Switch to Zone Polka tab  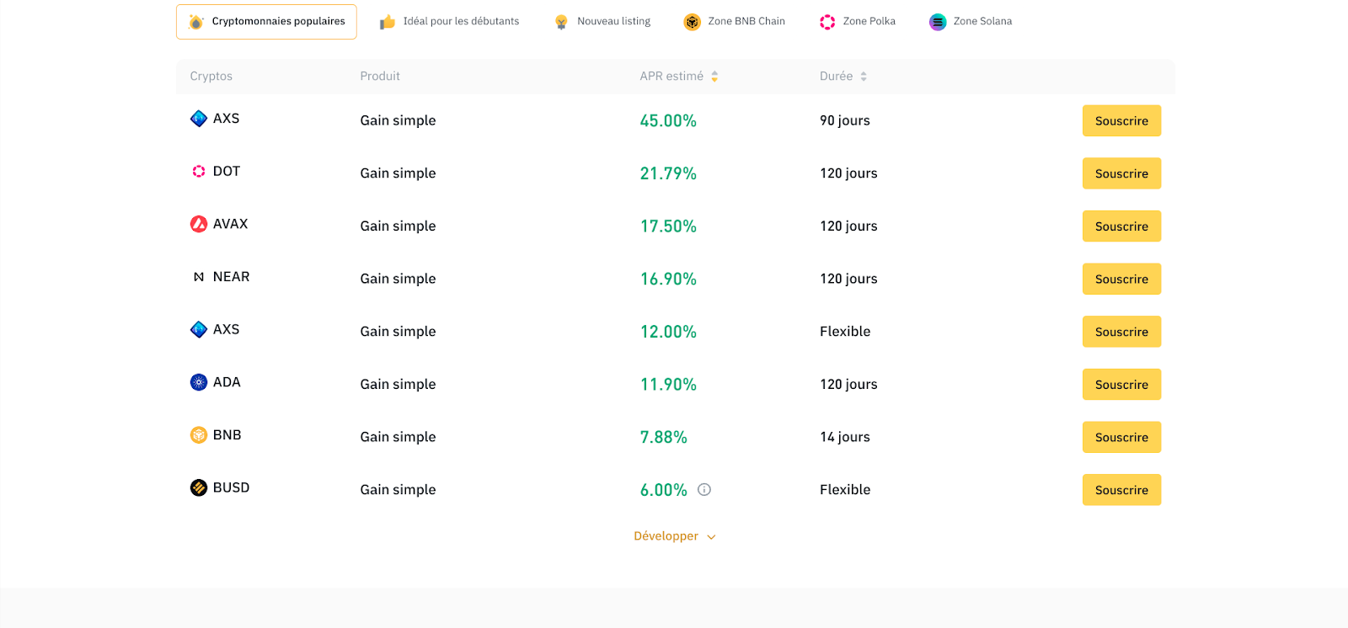point(858,22)
